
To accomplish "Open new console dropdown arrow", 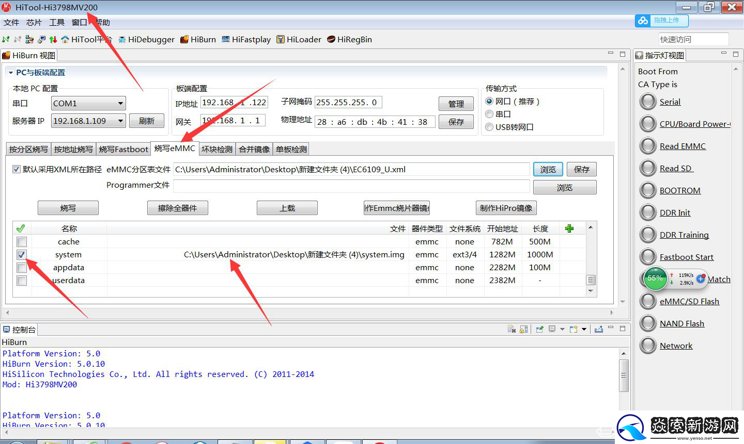I will (584, 329).
